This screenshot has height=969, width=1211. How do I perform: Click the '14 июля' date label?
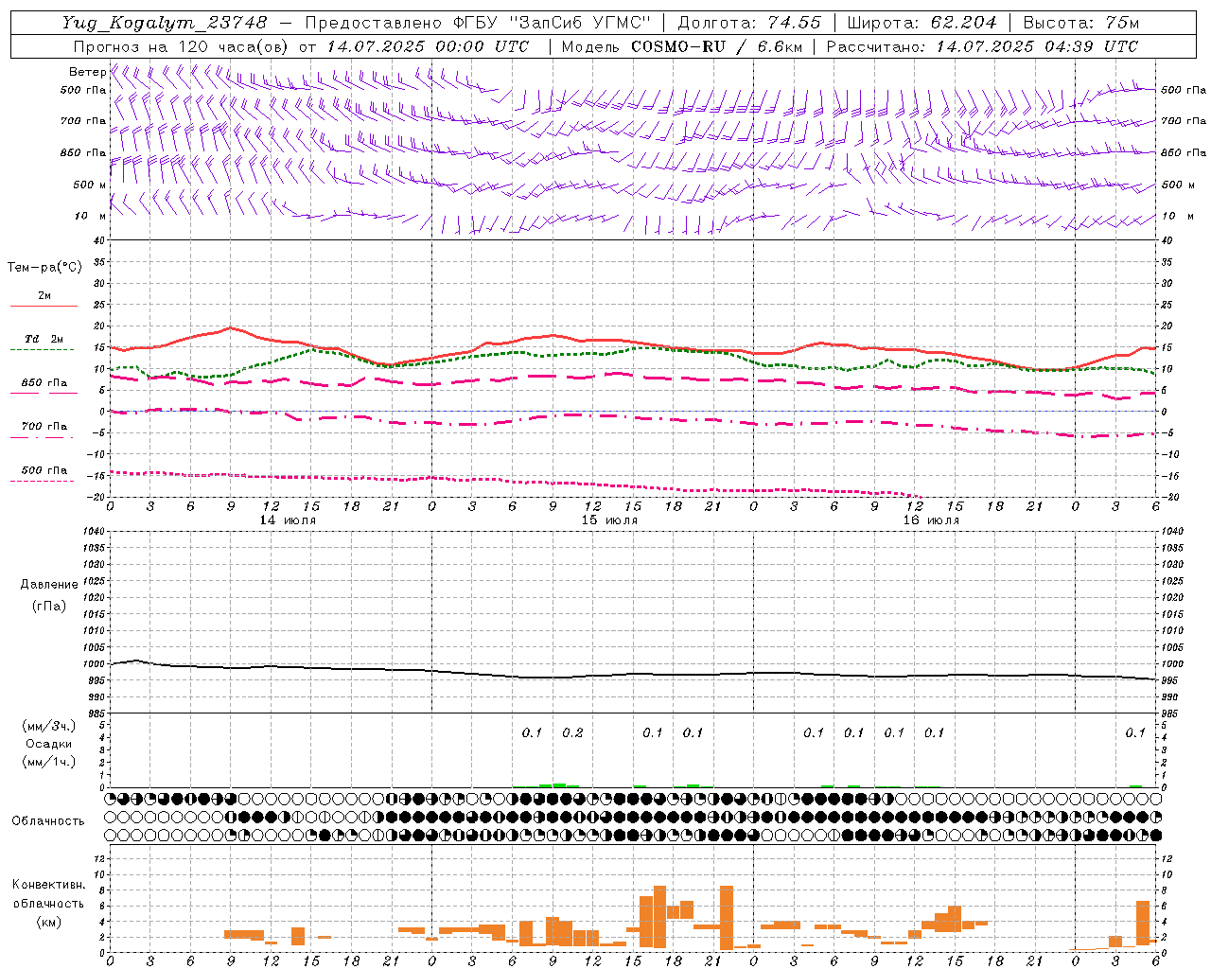288,520
